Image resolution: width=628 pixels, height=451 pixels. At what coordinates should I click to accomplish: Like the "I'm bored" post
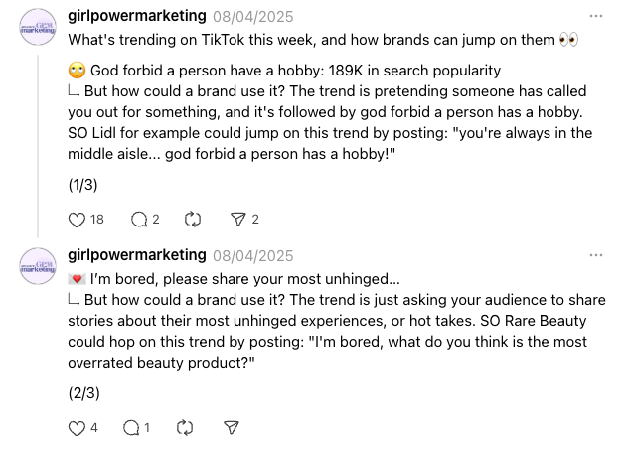pyautogui.click(x=77, y=428)
